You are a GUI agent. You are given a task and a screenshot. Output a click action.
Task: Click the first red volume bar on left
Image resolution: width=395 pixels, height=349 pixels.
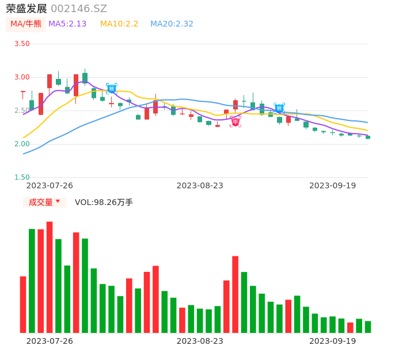[x=23, y=304]
